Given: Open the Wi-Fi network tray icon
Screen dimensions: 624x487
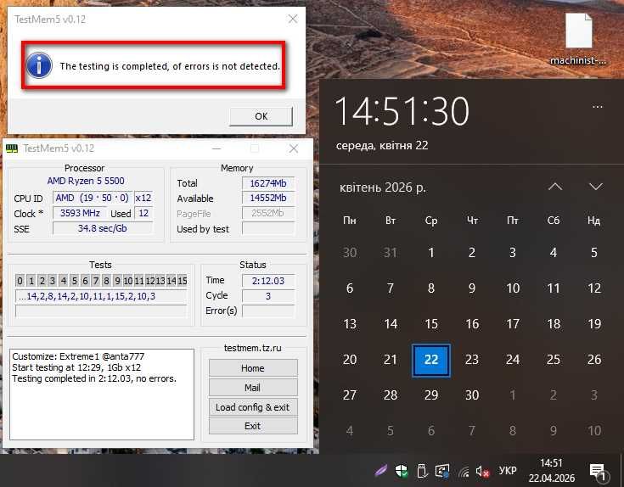Looking at the screenshot, I should [x=463, y=472].
